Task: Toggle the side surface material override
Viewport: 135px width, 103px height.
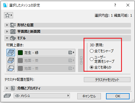Action: [x=11, y=60]
